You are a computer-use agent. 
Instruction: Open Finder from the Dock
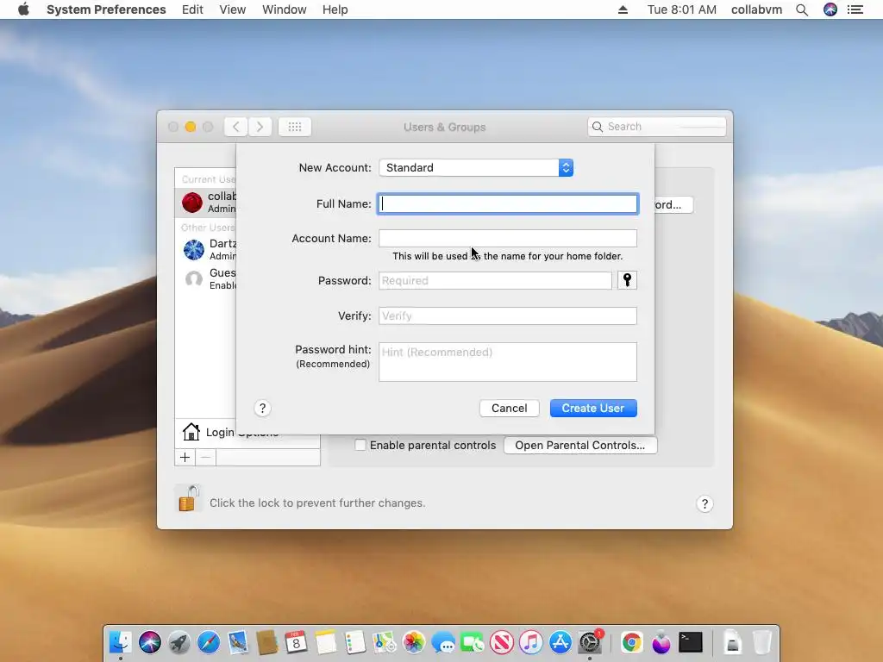121,642
